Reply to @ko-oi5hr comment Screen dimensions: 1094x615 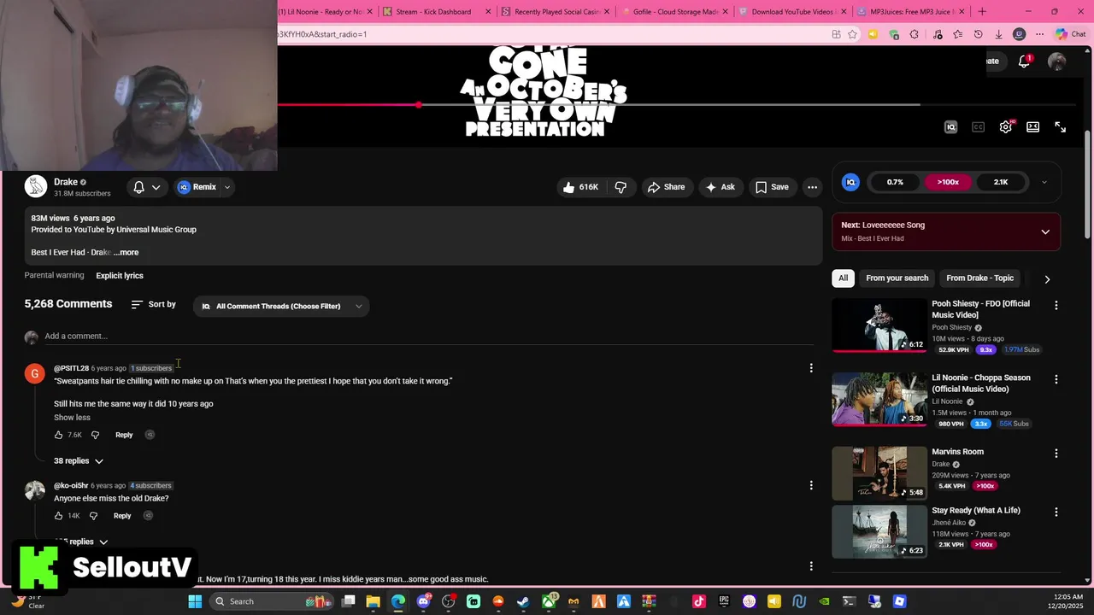pos(122,516)
